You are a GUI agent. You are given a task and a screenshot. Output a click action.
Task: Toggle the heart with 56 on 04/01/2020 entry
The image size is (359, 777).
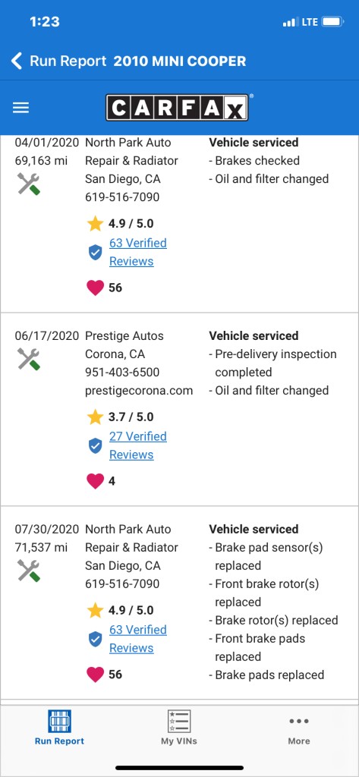coord(95,288)
